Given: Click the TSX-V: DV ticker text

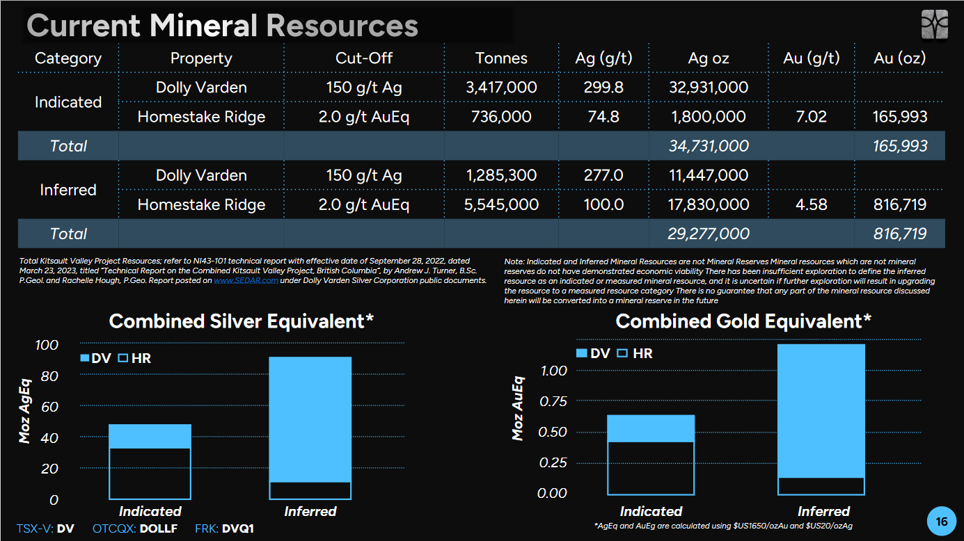Looking at the screenshot, I should coord(45,528).
